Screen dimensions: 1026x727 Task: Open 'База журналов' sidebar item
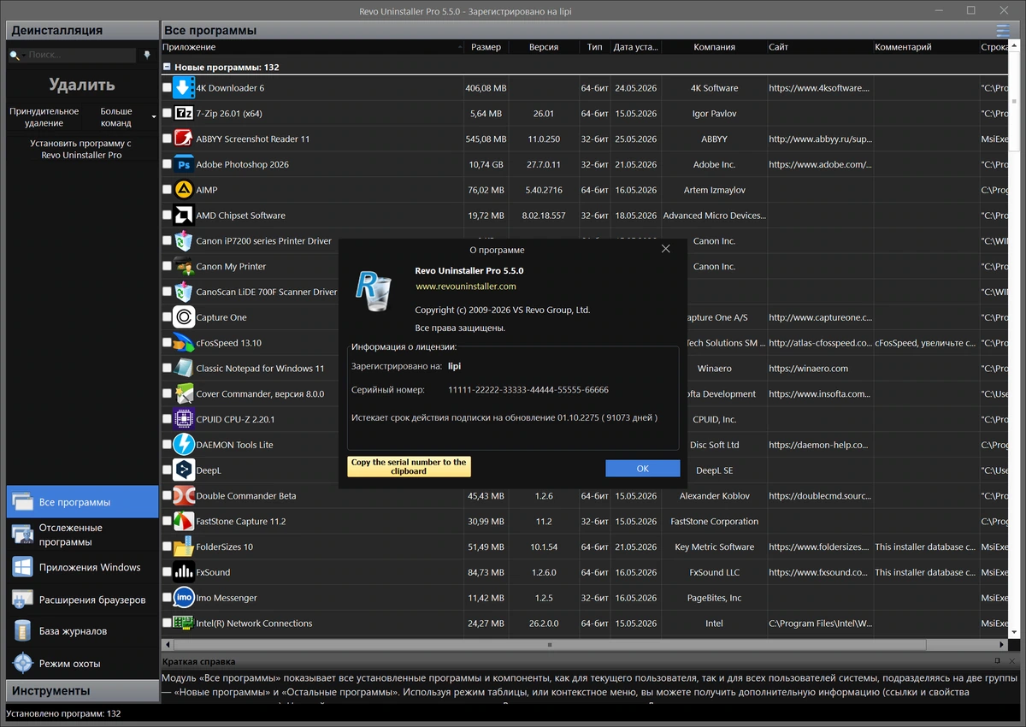[x=82, y=631]
